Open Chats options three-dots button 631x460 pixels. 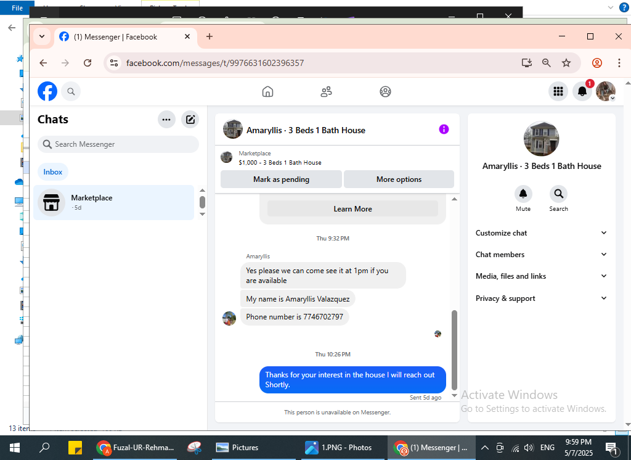pos(166,120)
